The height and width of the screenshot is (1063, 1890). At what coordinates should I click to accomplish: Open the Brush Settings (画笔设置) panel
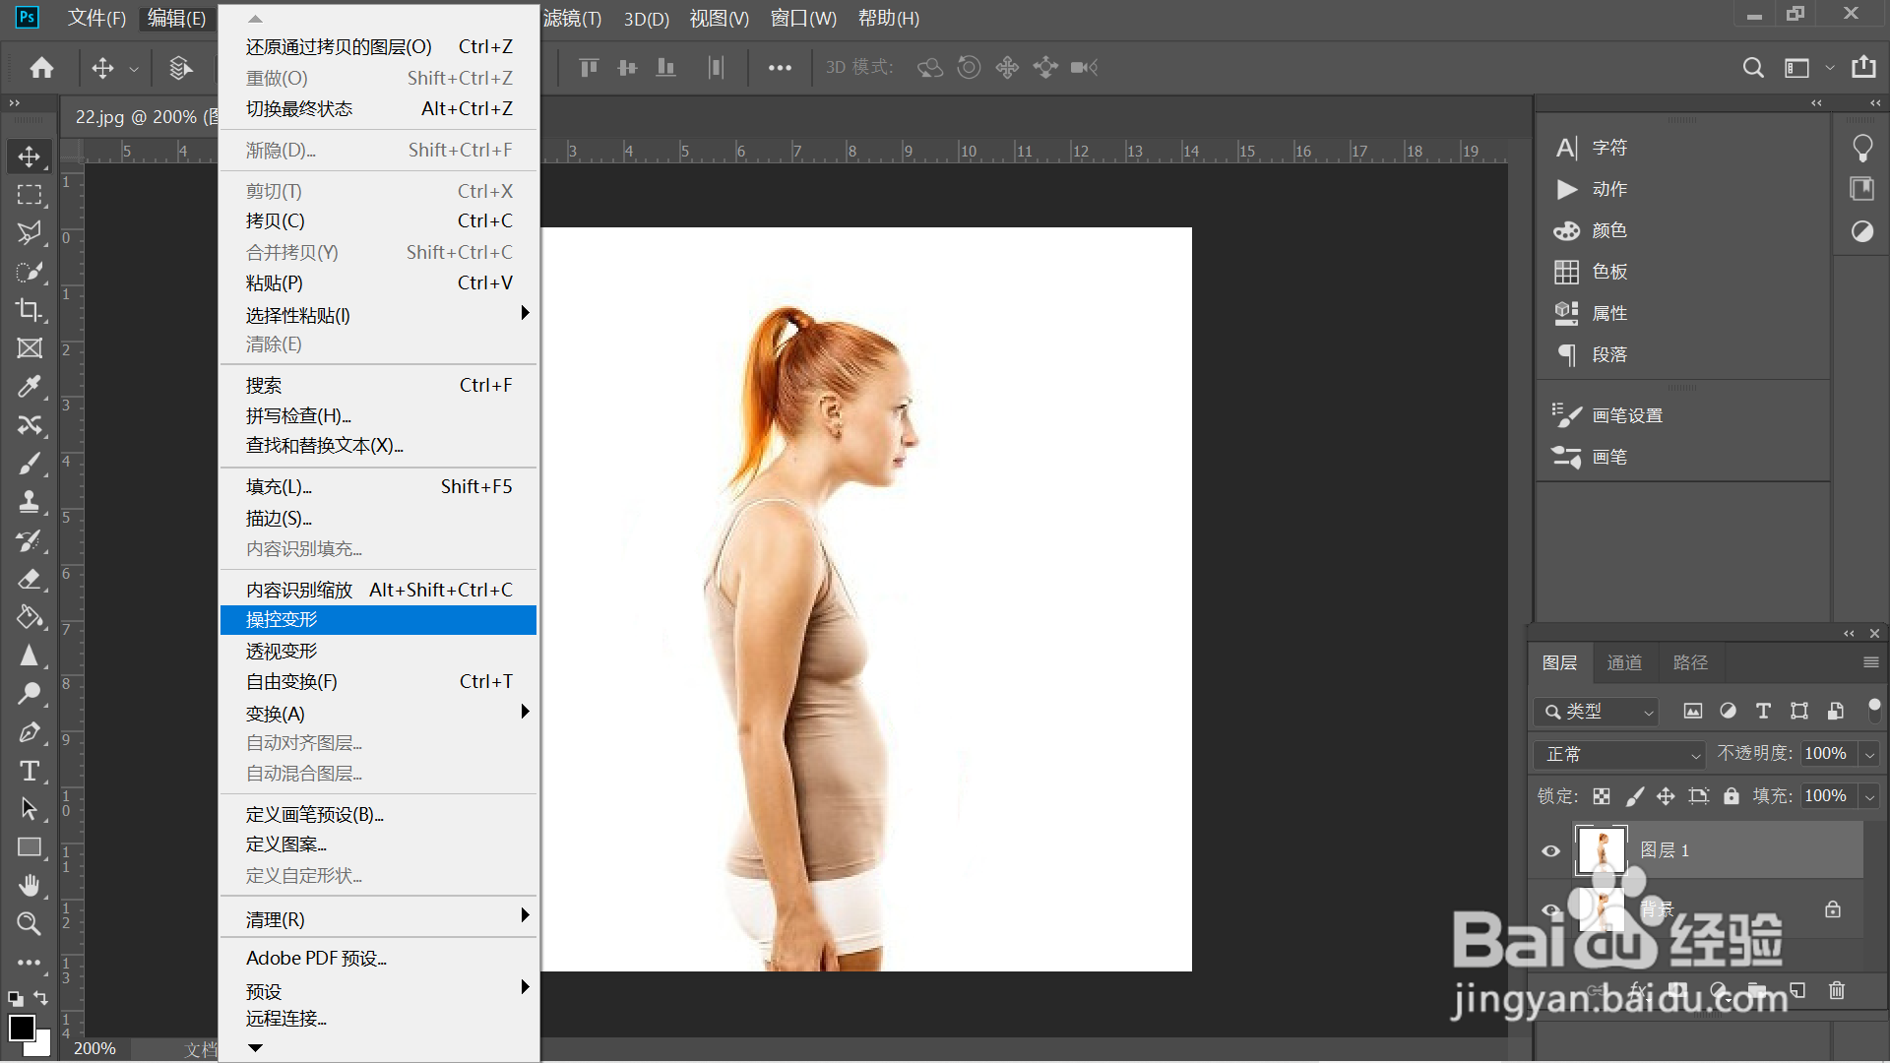pos(1626,415)
